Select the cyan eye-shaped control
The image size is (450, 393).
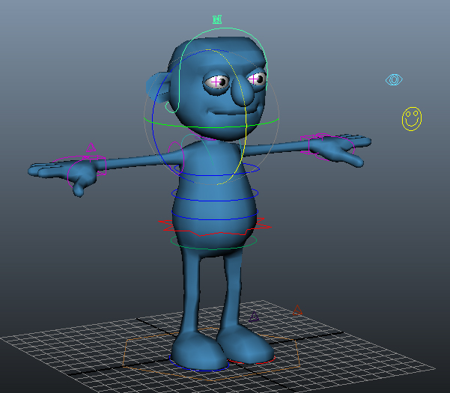[394, 80]
